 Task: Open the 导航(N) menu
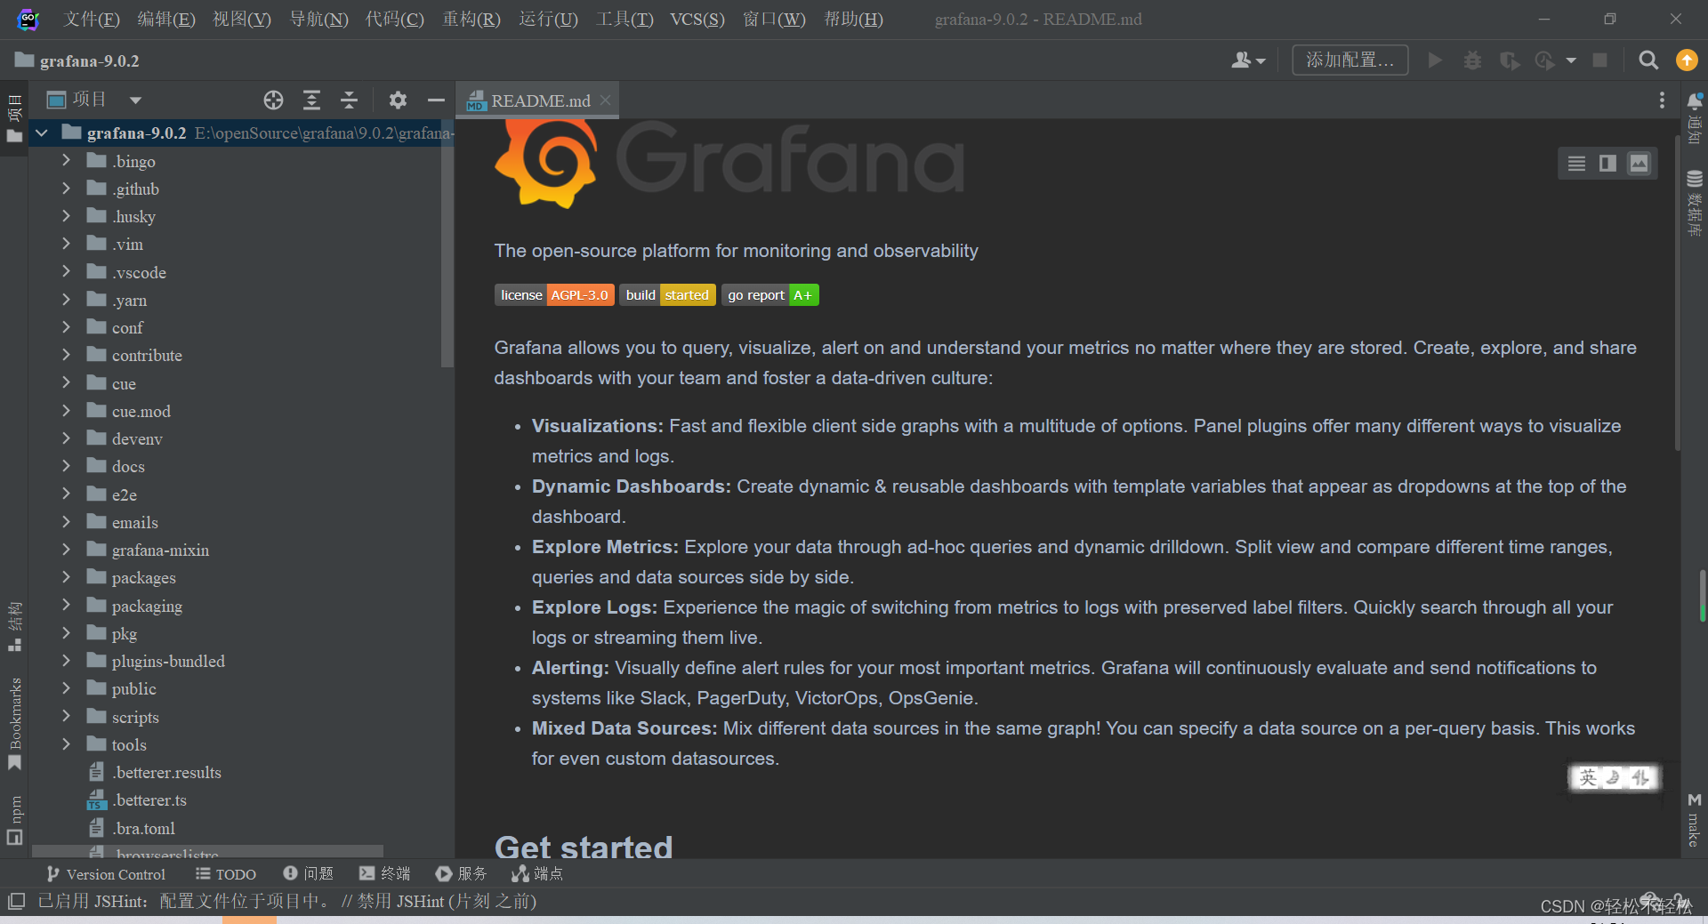[318, 20]
